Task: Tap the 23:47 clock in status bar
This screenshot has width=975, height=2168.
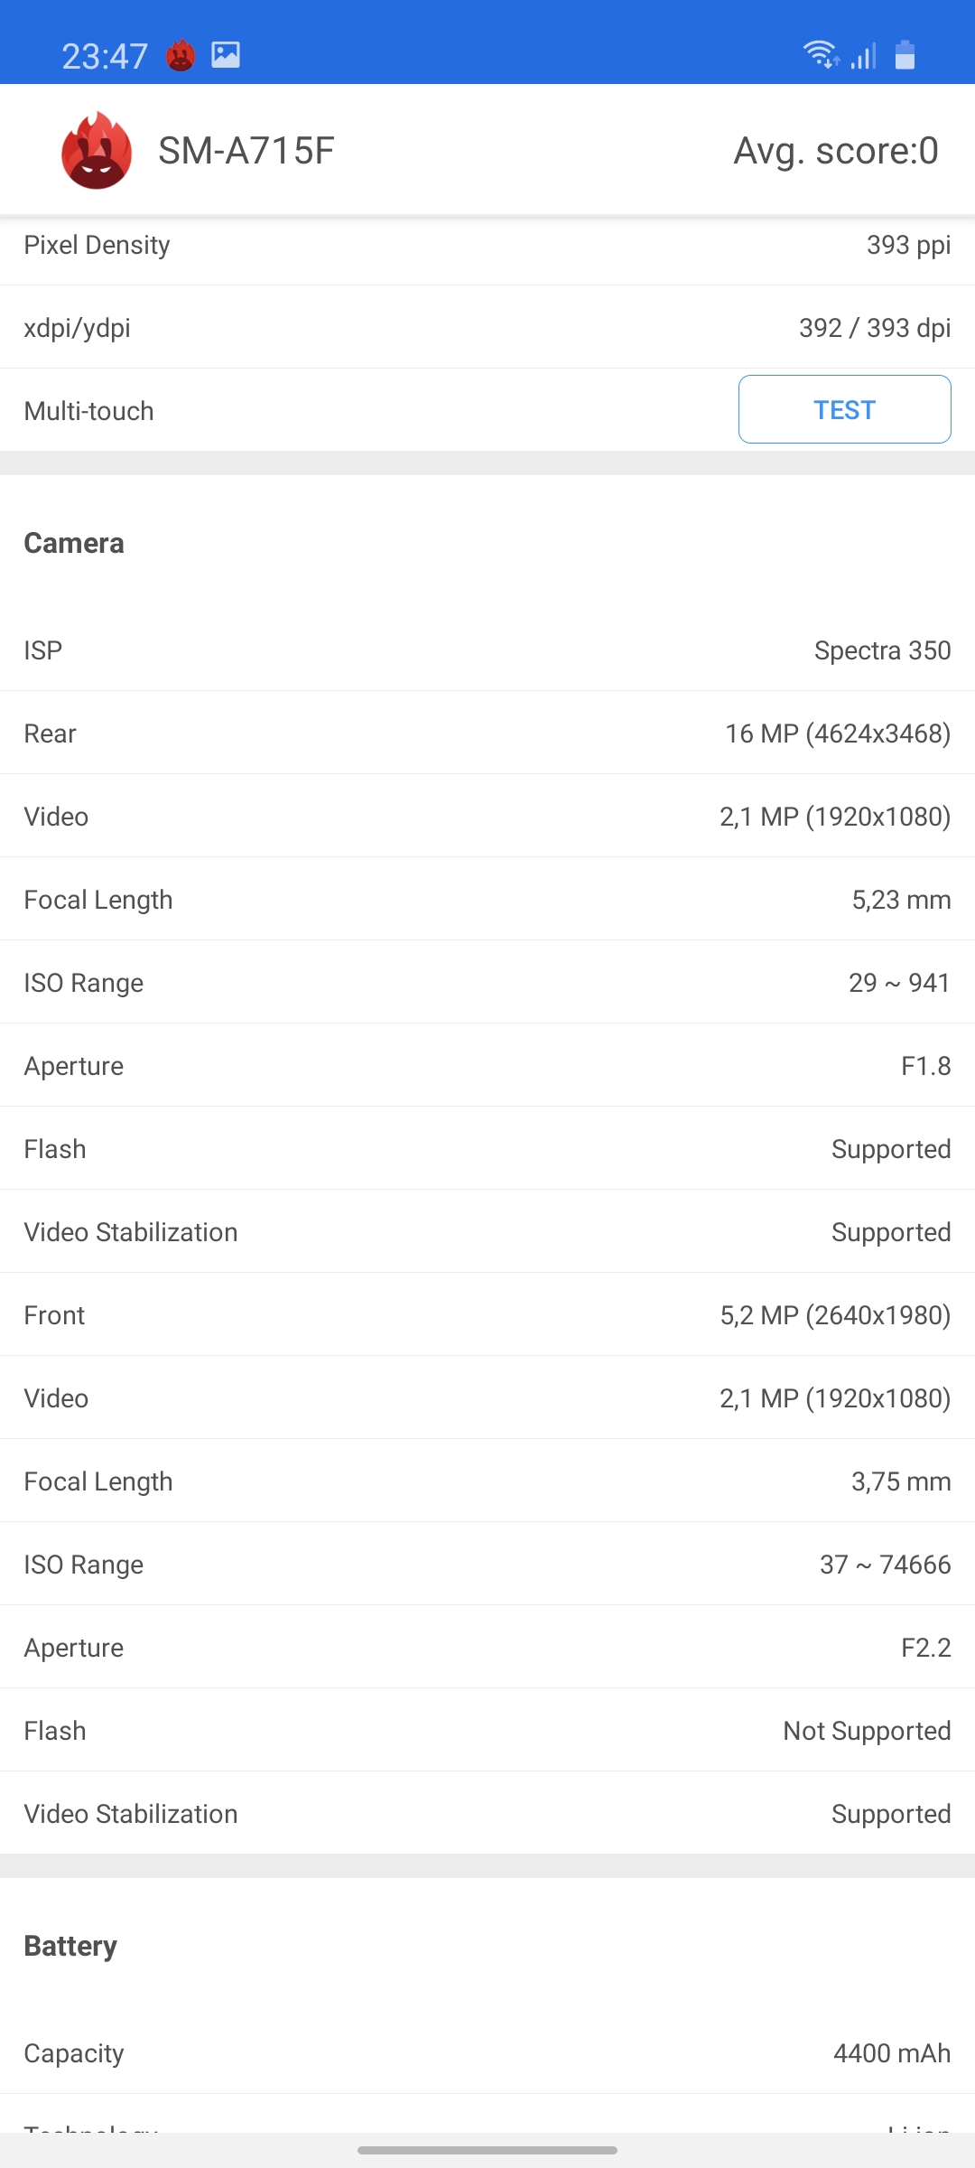Action: [105, 56]
